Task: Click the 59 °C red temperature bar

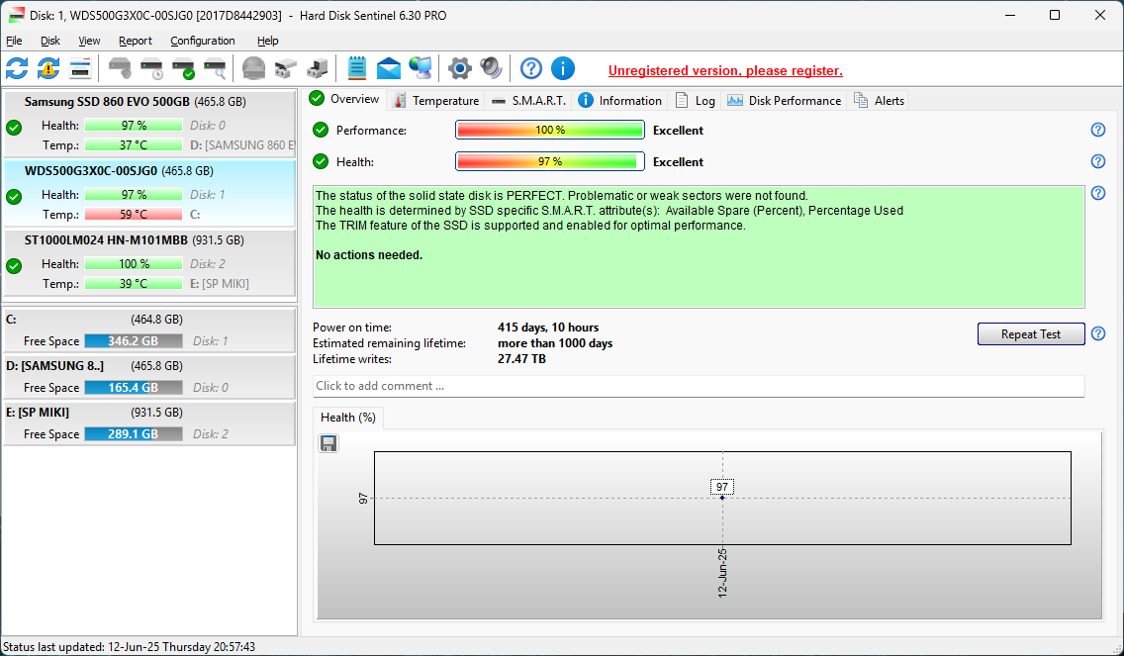Action: click(x=134, y=215)
